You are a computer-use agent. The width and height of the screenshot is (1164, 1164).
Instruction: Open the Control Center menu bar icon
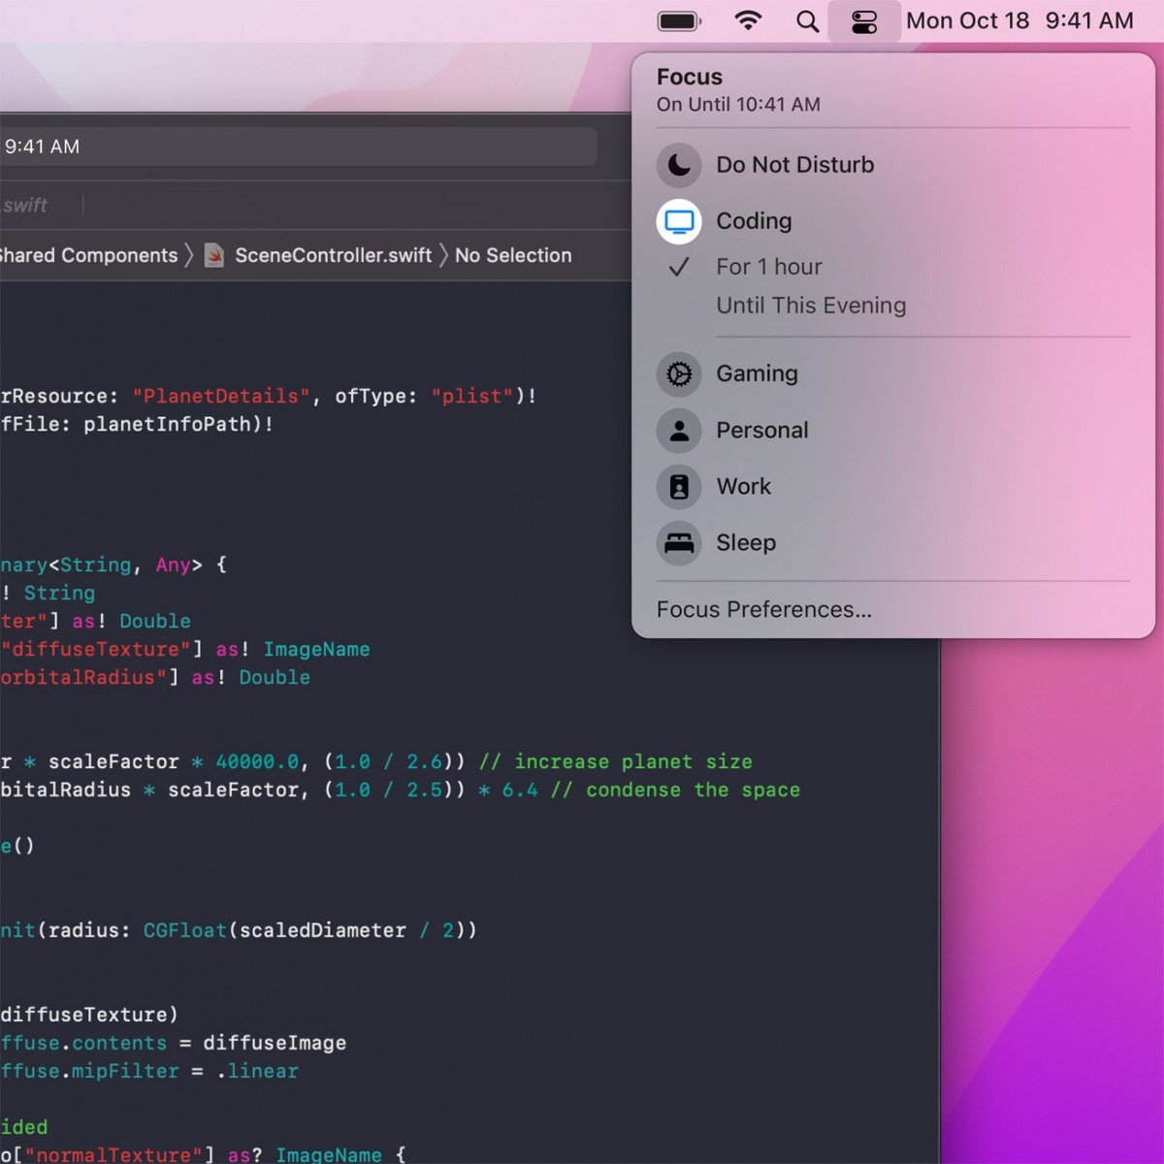[864, 20]
